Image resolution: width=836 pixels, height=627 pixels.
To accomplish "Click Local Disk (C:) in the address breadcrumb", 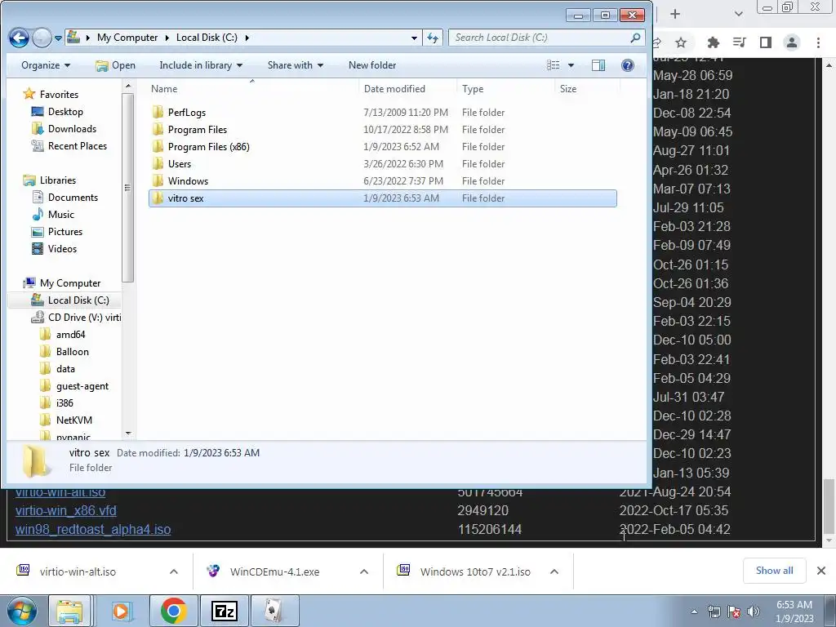I will (x=207, y=38).
